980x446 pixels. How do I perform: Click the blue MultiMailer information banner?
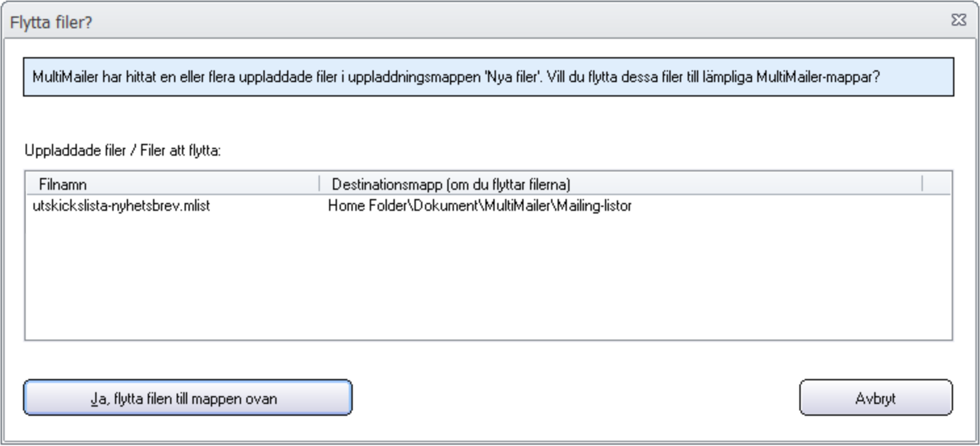click(488, 77)
